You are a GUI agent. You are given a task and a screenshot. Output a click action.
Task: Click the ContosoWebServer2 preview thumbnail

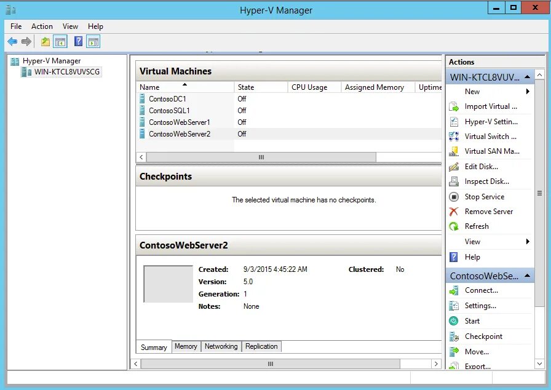coord(168,284)
